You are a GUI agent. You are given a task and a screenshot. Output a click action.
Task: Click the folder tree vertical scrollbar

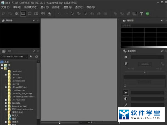coord(38,91)
